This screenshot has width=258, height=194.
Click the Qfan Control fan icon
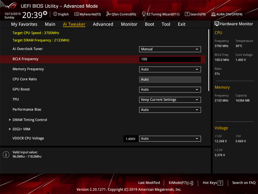[108, 14]
